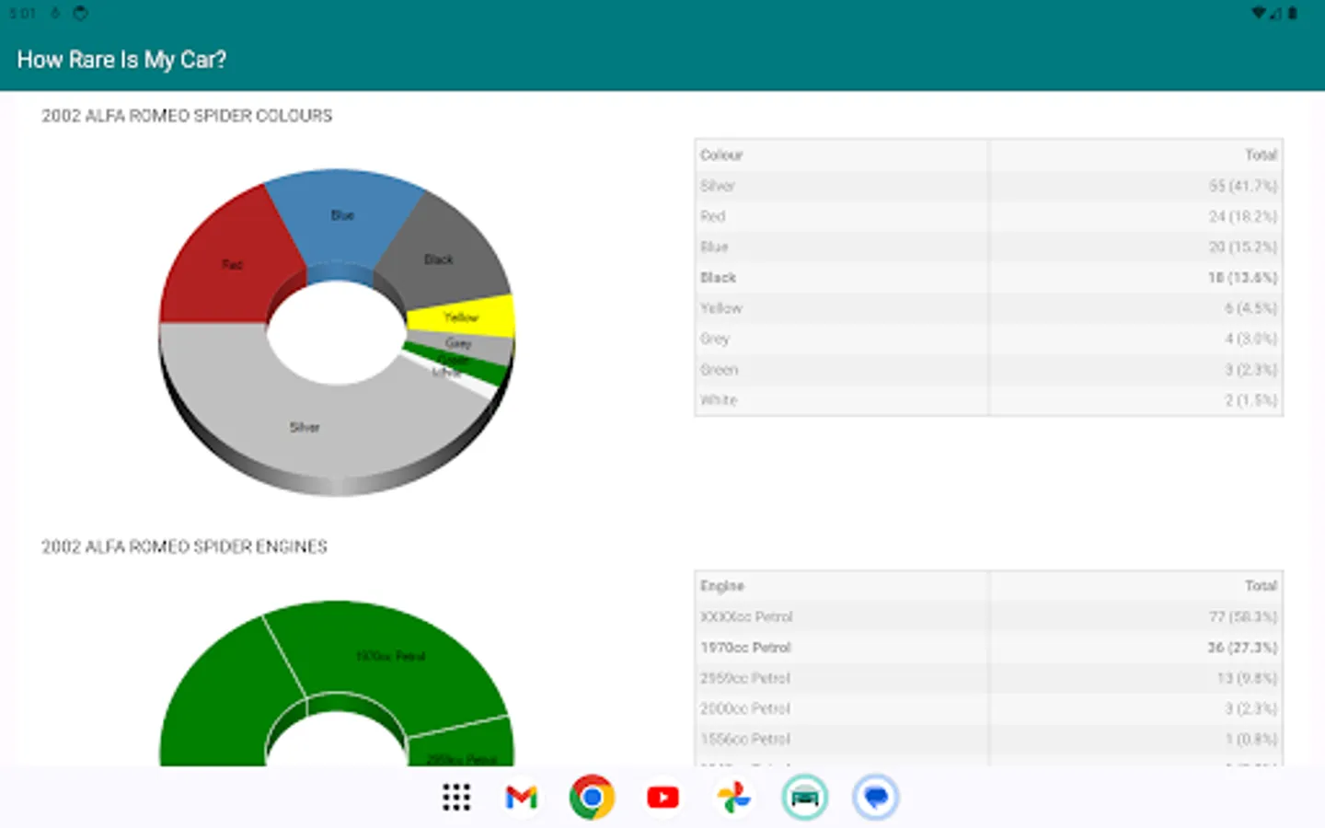Click the 24 (18.2%) total cell
This screenshot has height=828, width=1325.
(x=1136, y=216)
